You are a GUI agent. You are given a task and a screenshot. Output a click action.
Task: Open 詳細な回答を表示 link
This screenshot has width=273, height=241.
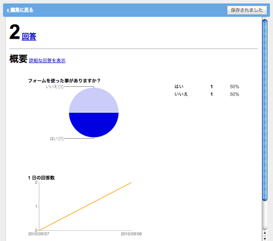[x=47, y=60]
